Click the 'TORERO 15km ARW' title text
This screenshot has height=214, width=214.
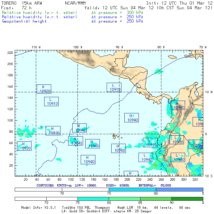tap(22, 3)
